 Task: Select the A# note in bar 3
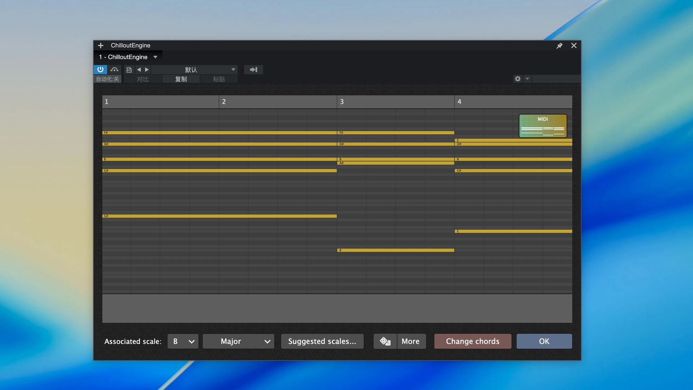pyautogui.click(x=396, y=163)
